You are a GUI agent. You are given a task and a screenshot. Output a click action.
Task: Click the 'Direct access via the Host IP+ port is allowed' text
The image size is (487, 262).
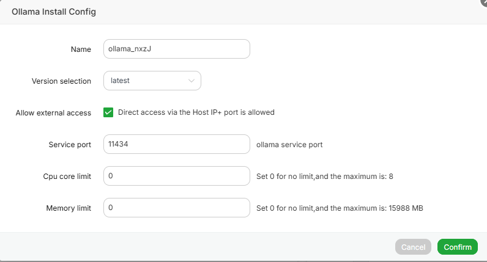(x=196, y=112)
